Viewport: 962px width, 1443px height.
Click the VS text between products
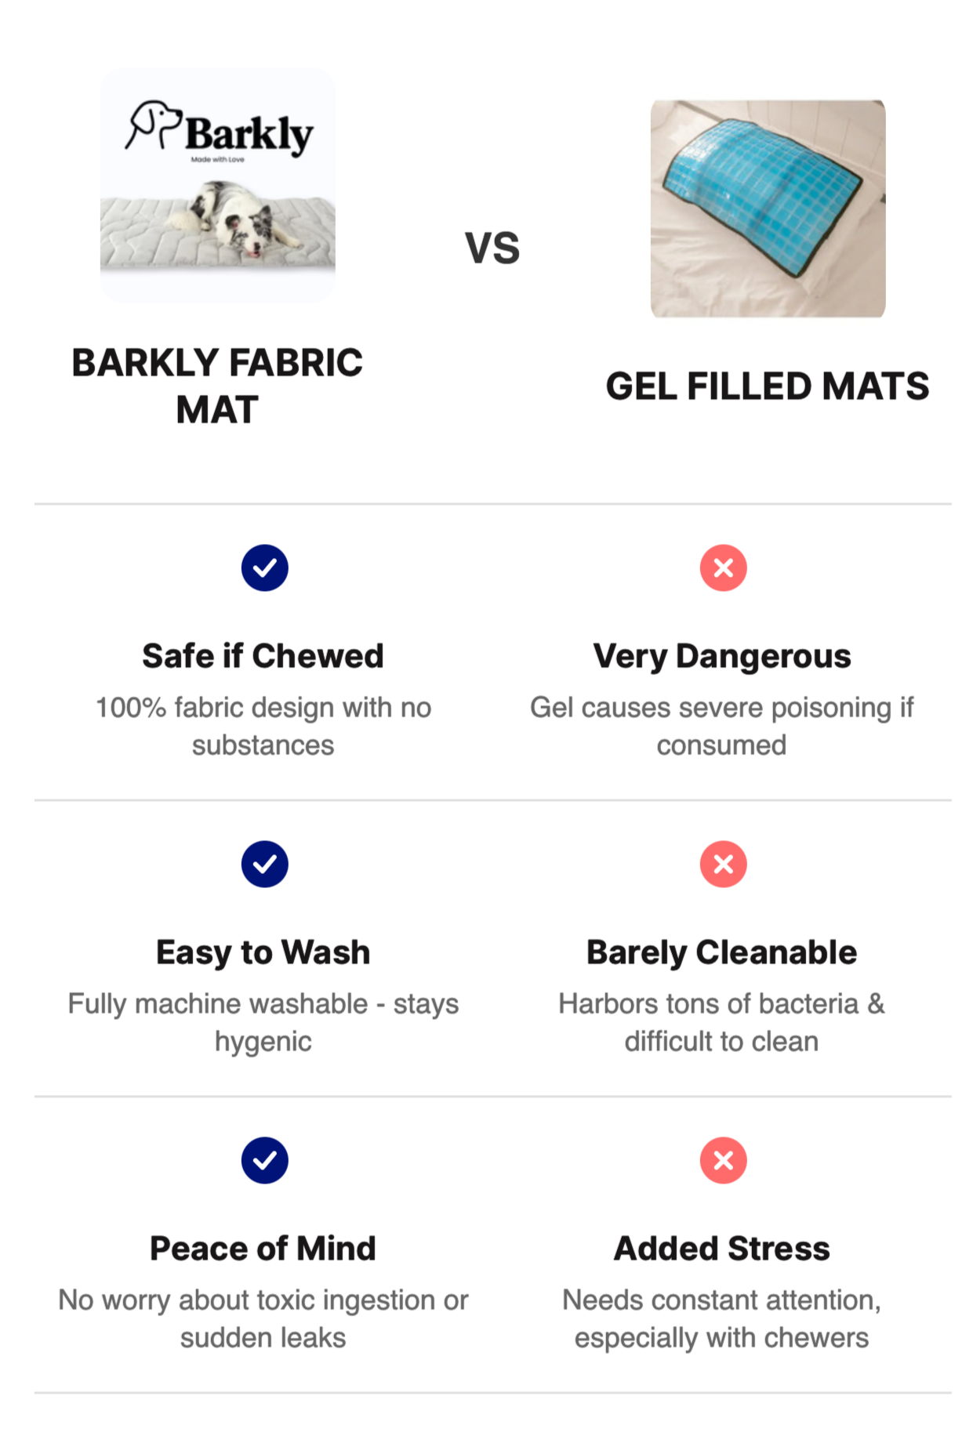click(x=492, y=248)
